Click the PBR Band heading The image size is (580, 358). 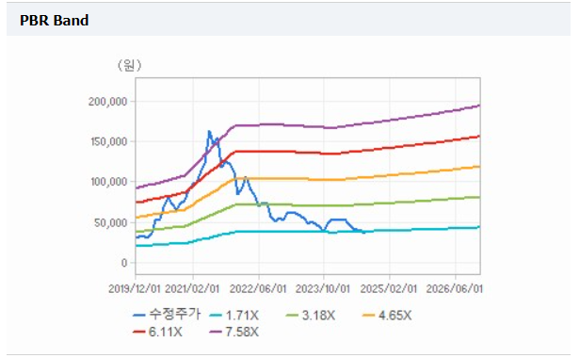54,21
